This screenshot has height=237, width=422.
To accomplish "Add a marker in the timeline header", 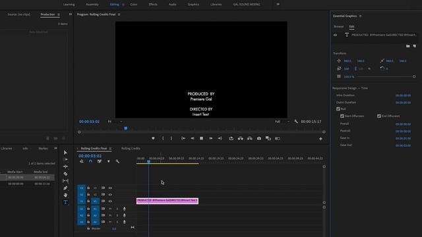I will tap(108, 161).
